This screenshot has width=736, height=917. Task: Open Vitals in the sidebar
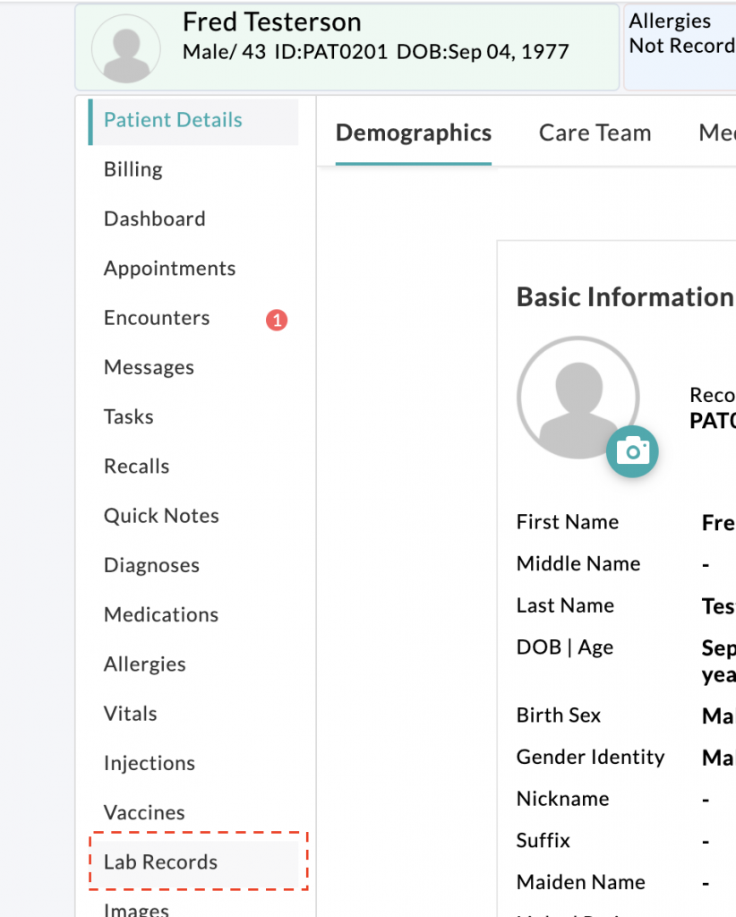tap(131, 714)
